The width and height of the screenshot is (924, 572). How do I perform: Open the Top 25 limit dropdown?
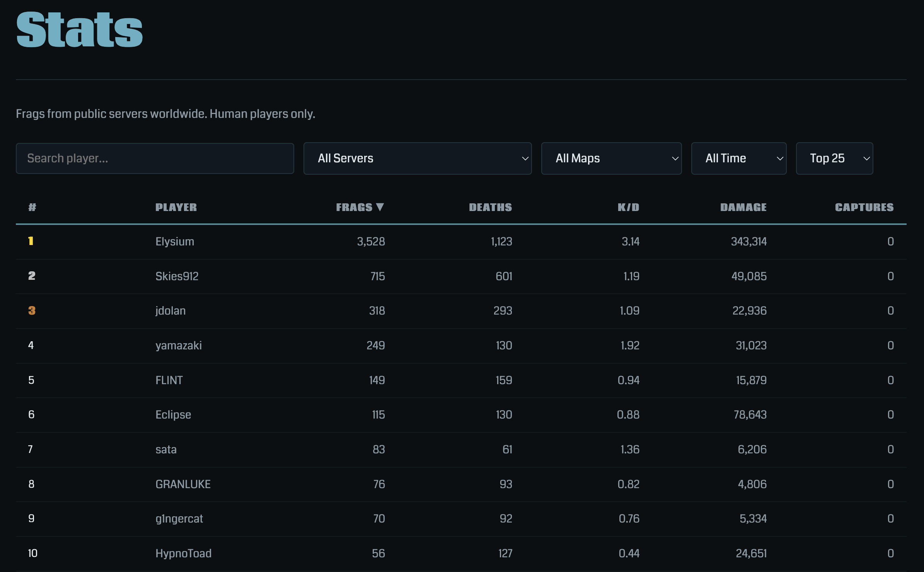pyautogui.click(x=834, y=158)
